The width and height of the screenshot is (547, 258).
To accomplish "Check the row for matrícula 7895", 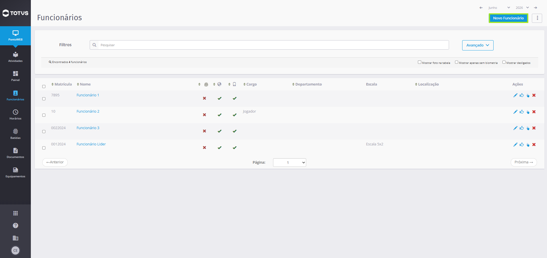I will [x=44, y=99].
